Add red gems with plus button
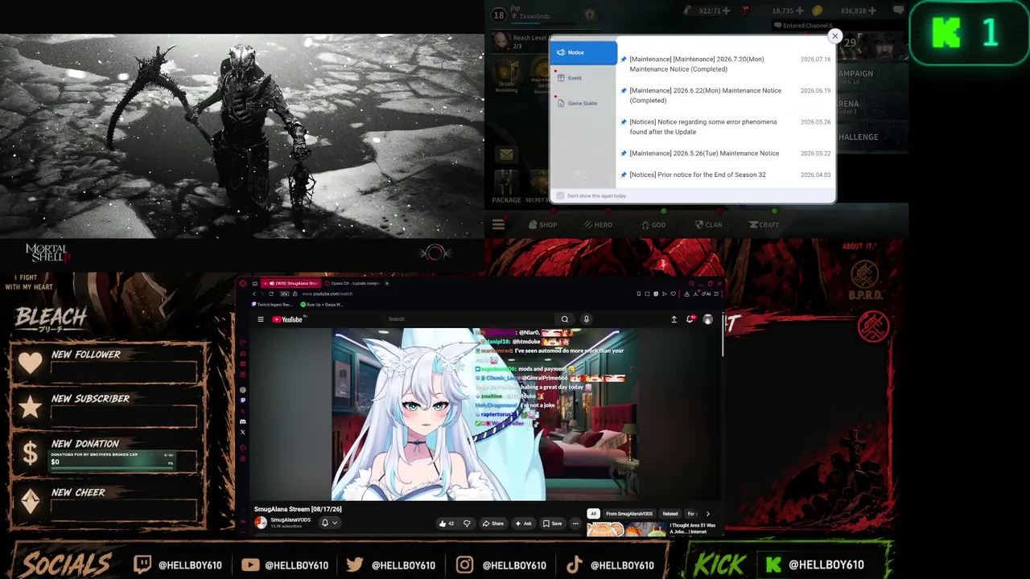Screen dimensions: 1030x579 (800, 10)
